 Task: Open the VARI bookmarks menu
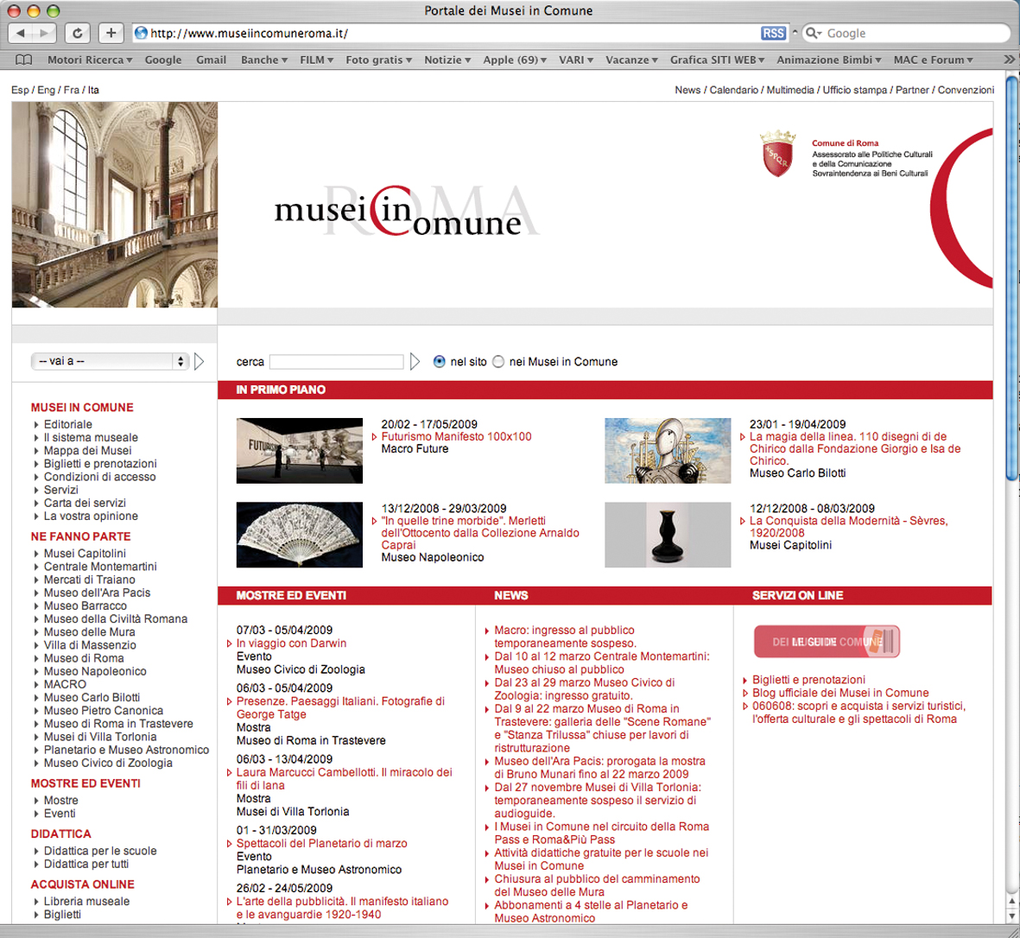point(576,60)
